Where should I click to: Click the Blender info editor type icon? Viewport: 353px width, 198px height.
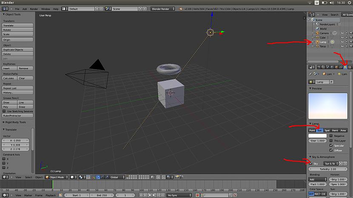5,9
